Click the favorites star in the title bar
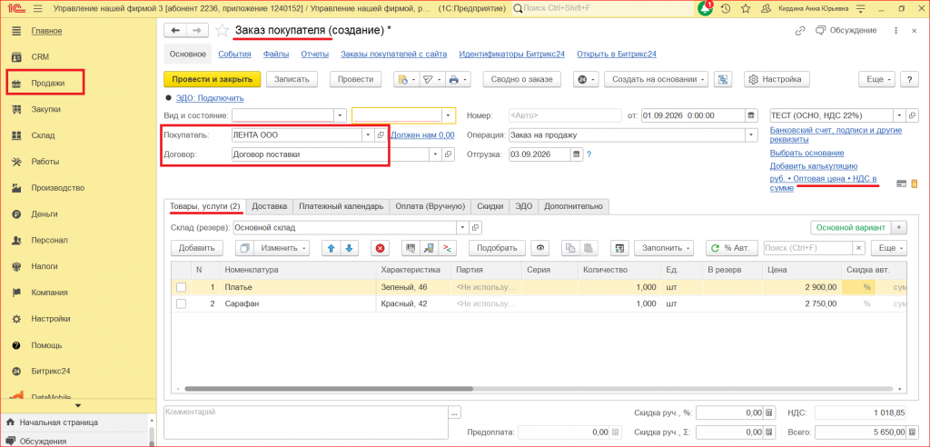This screenshot has width=930, height=447. tap(746, 9)
